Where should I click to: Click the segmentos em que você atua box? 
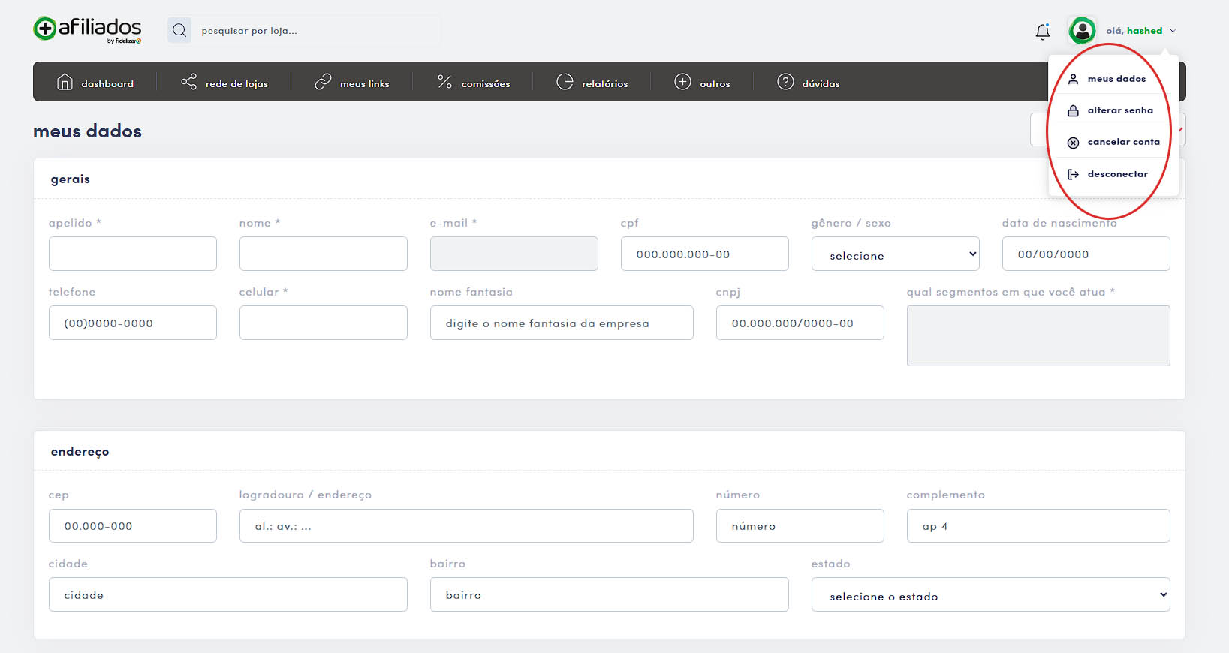click(x=1038, y=336)
